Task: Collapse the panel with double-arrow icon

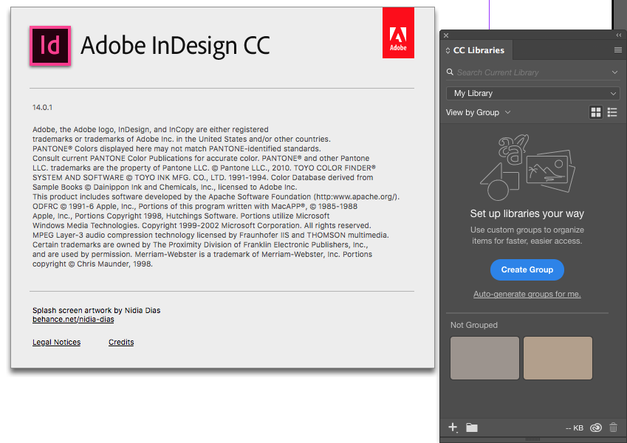Action: pyautogui.click(x=619, y=35)
